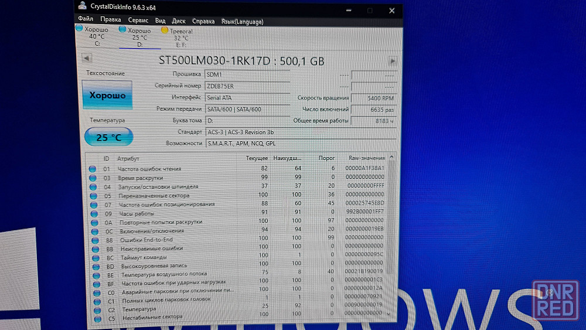Click the 25 °C temperature button
This screenshot has height=330, width=586.
109,137
